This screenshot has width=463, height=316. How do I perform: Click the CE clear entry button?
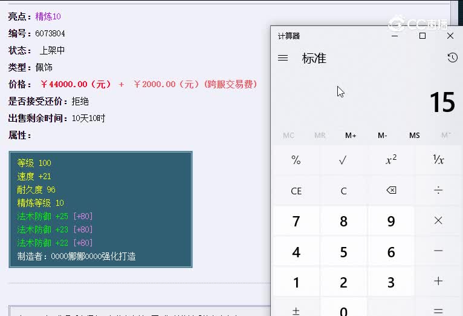(296, 191)
